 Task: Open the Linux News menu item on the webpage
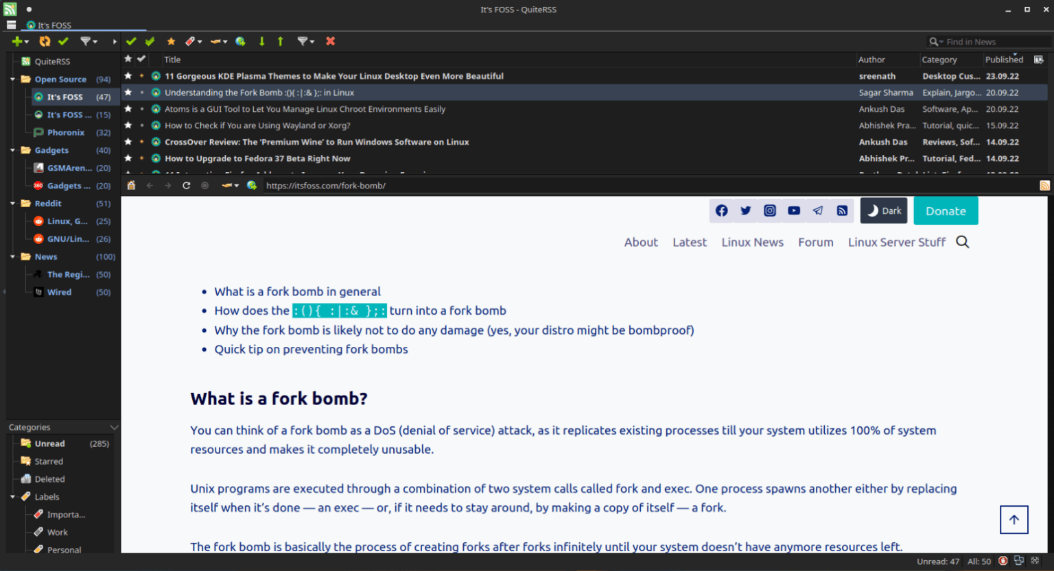click(752, 242)
